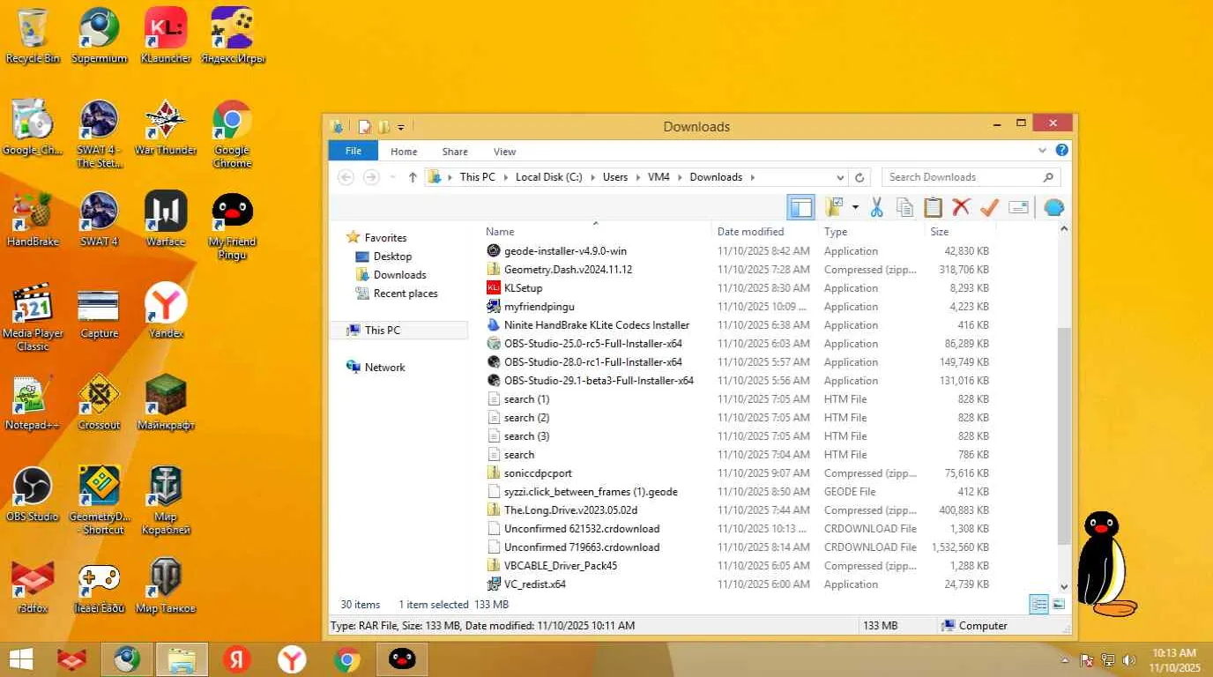
Task: Click the New Folder icon in title bar
Action: click(x=383, y=127)
